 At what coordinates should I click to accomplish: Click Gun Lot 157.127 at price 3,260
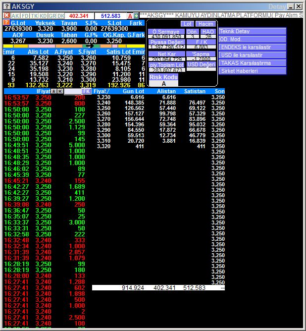pos(134,114)
